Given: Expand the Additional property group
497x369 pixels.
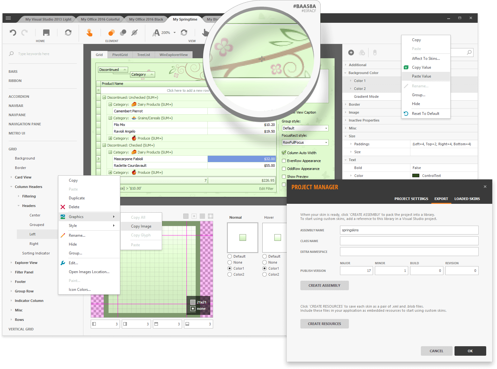Looking at the screenshot, I should click(x=345, y=65).
